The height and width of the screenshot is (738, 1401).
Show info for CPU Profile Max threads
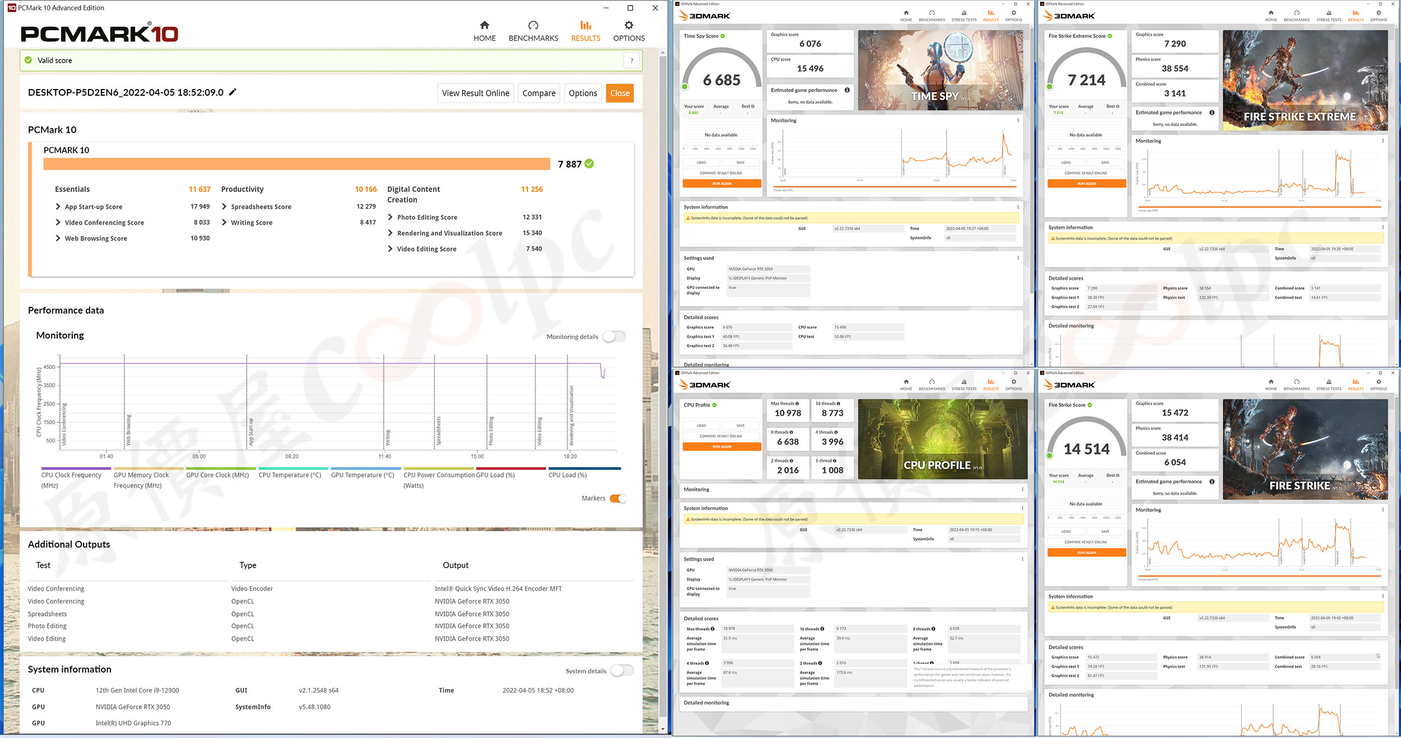(797, 403)
